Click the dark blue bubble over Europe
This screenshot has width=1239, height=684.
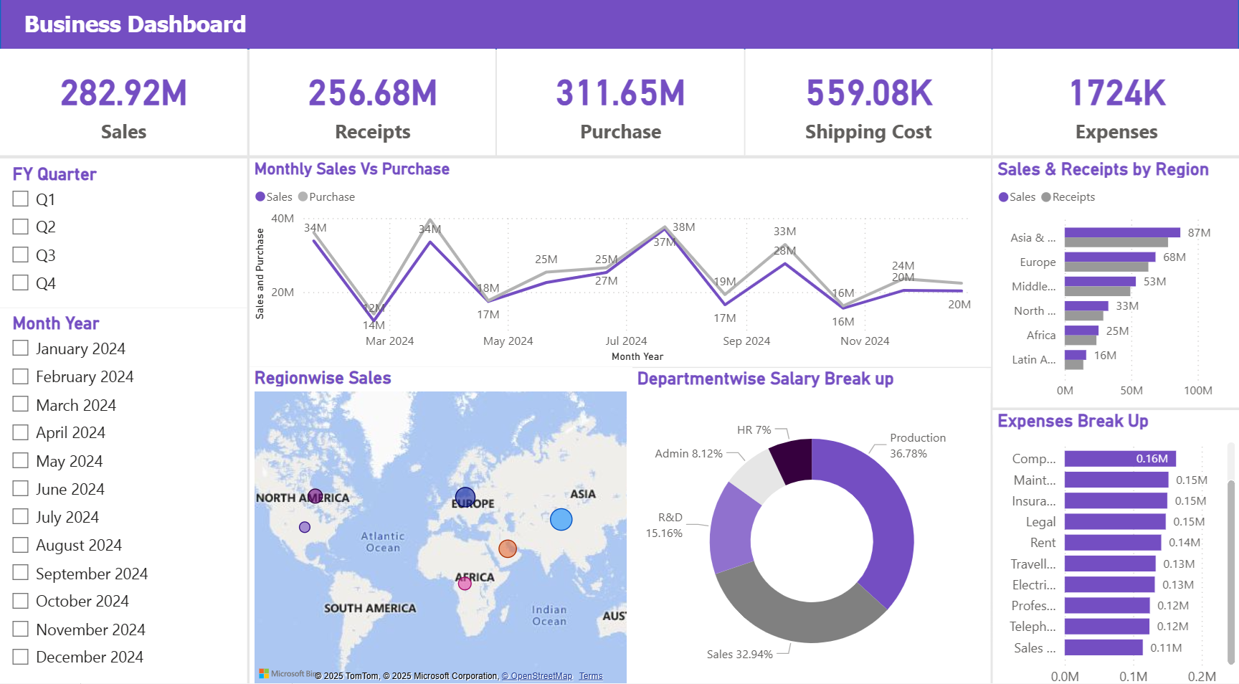pos(465,497)
